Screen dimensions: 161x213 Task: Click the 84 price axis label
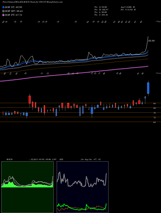pos(154,104)
